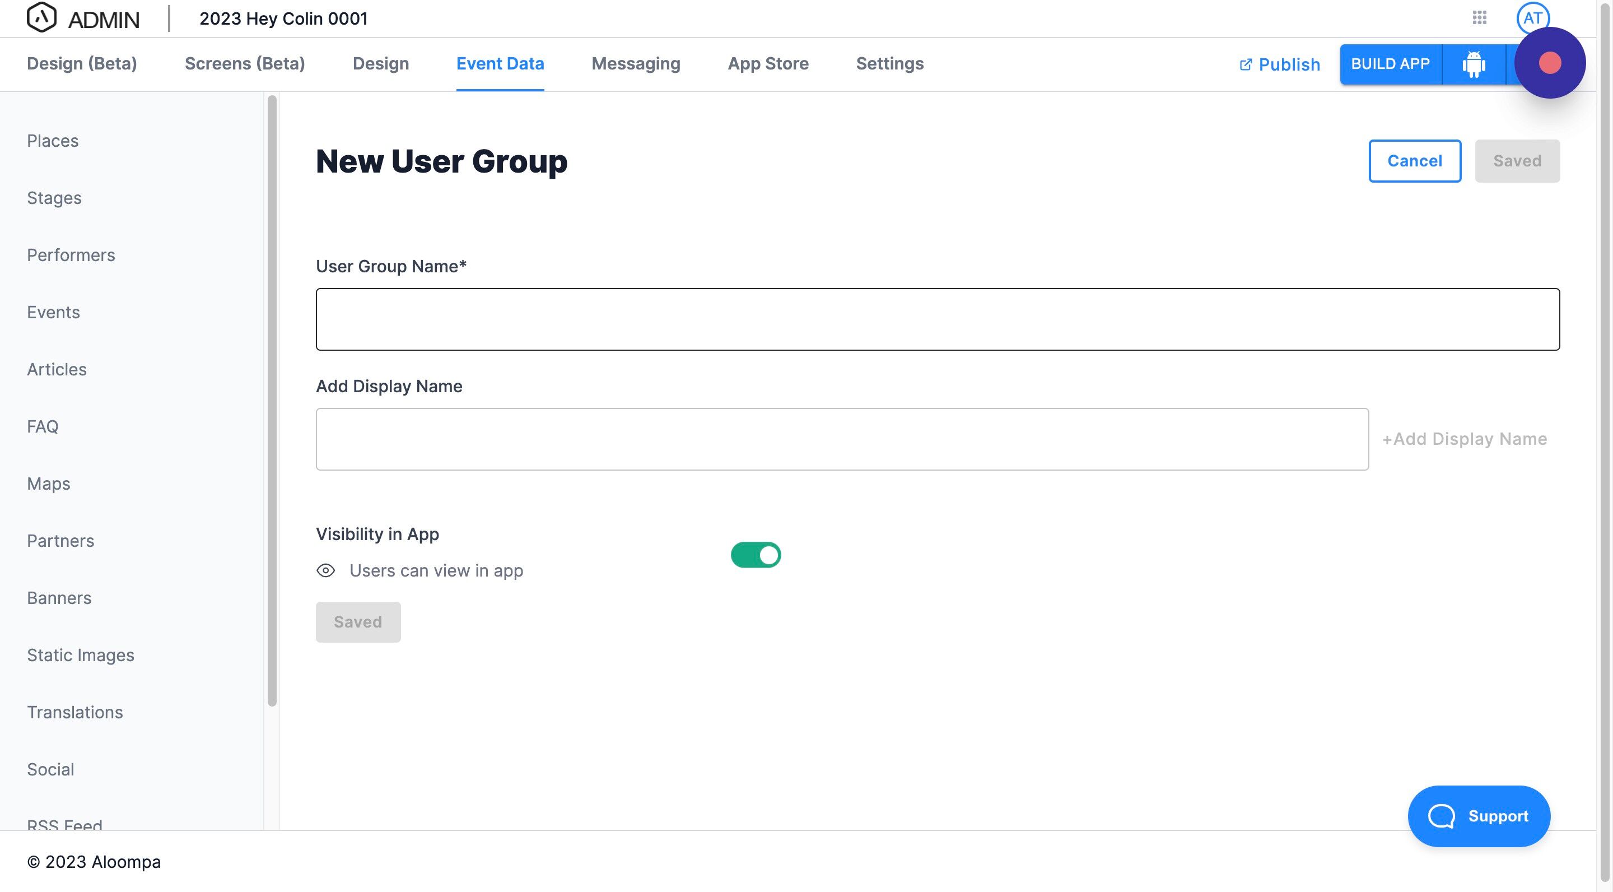The image size is (1613, 892).
Task: Open Maps in the sidebar
Action: point(48,484)
